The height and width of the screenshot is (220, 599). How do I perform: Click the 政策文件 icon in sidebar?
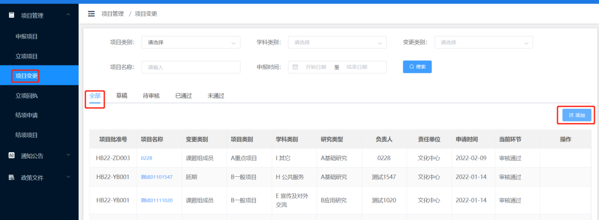click(11, 178)
